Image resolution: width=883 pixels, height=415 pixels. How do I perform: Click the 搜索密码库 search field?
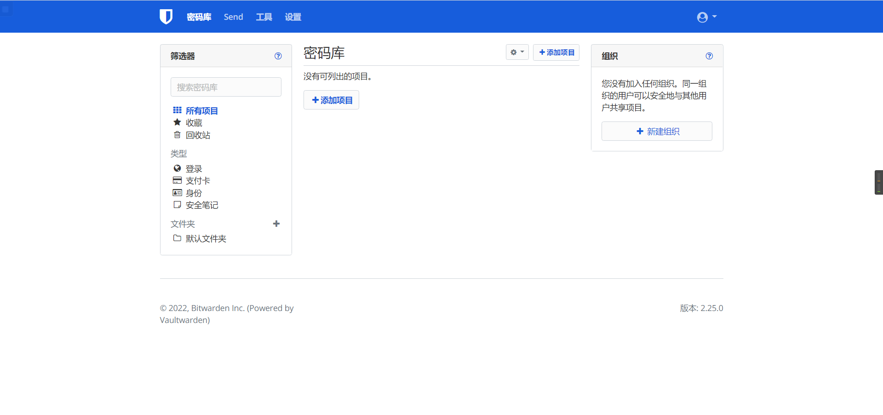[226, 87]
